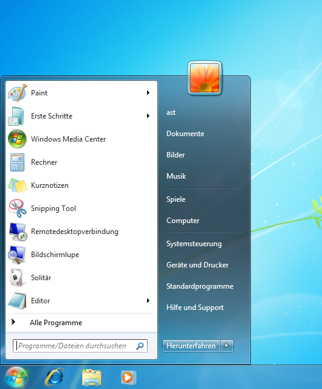Screen dimensions: 322x389
Task: Open the Bildschirmlupe magnifier icon
Action: click(16, 255)
